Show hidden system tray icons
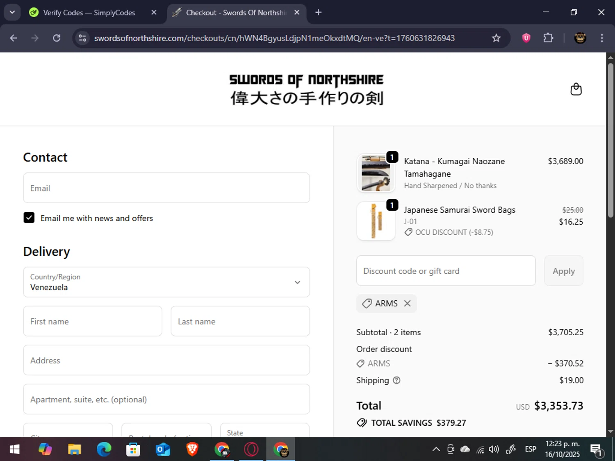This screenshot has width=615, height=461. [x=436, y=450]
